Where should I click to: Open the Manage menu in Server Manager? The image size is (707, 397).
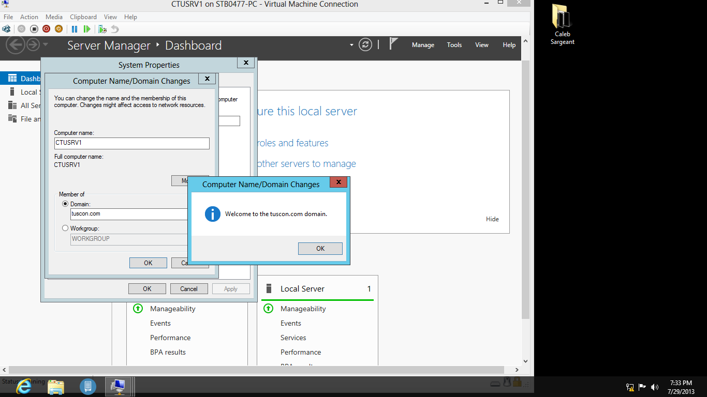(x=423, y=45)
